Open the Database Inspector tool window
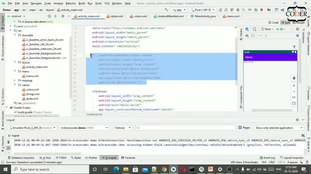 (21, 158)
